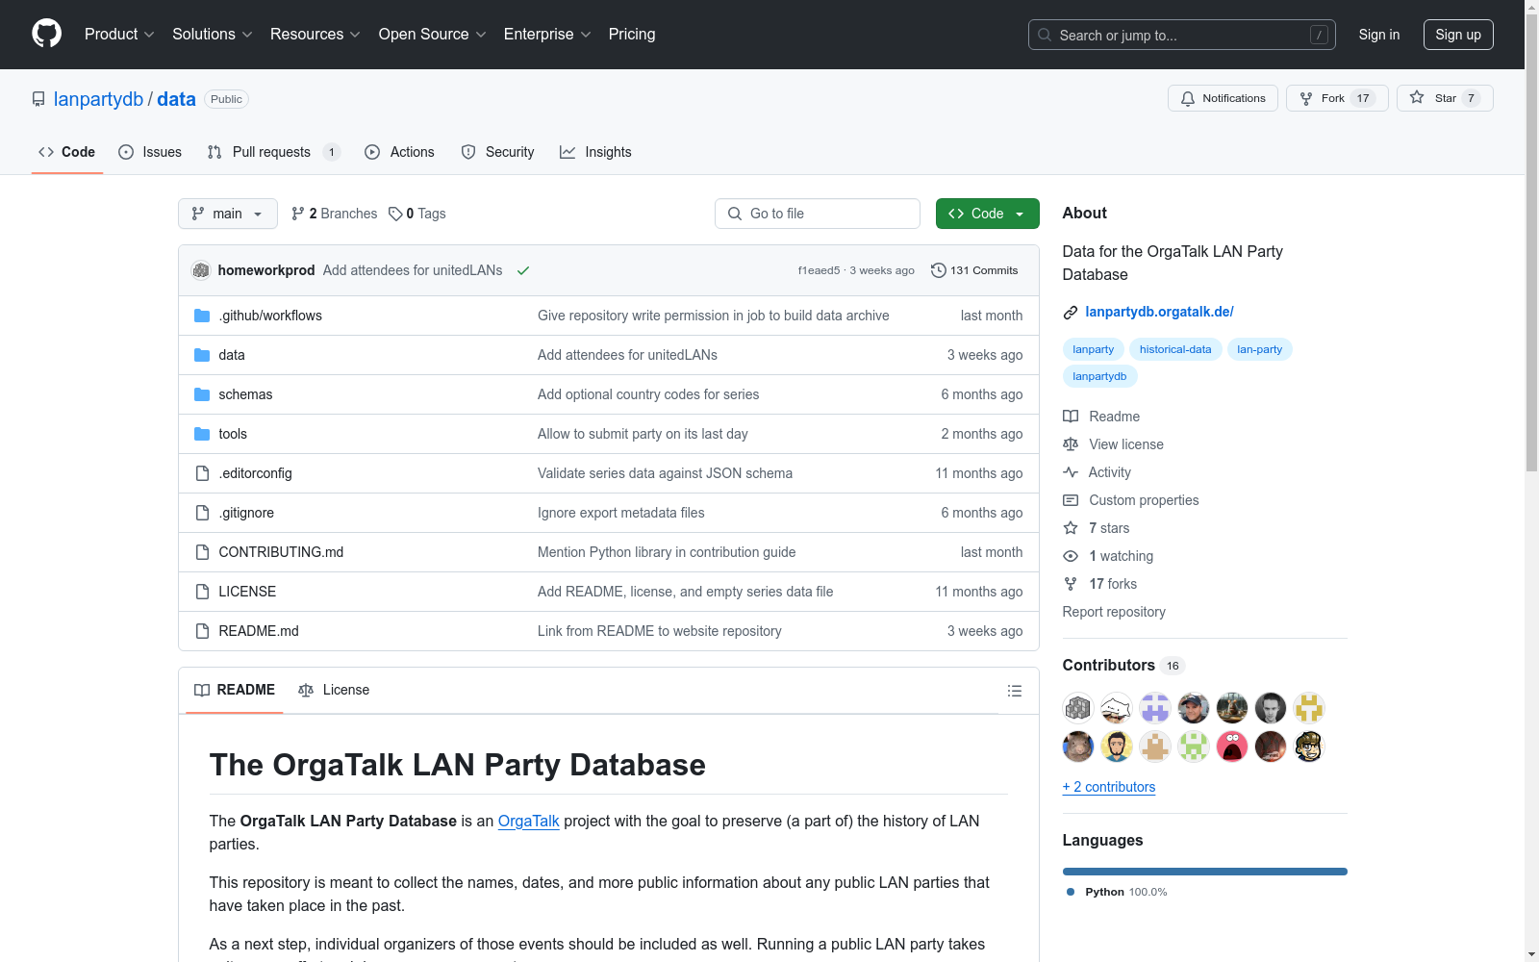Open the CONTRIBUTING.md file
The image size is (1539, 962).
281,552
